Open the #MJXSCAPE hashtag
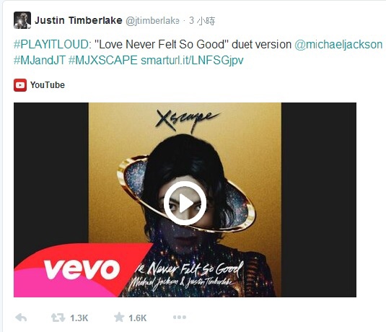The image size is (386, 332). click(x=103, y=60)
